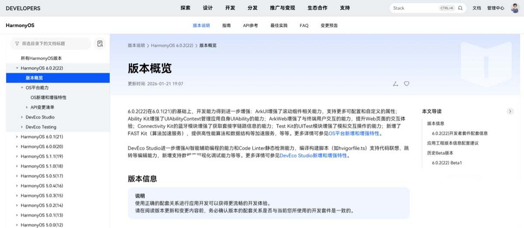Expand the DevEco Testing node
524x228 pixels.
pos(22,127)
